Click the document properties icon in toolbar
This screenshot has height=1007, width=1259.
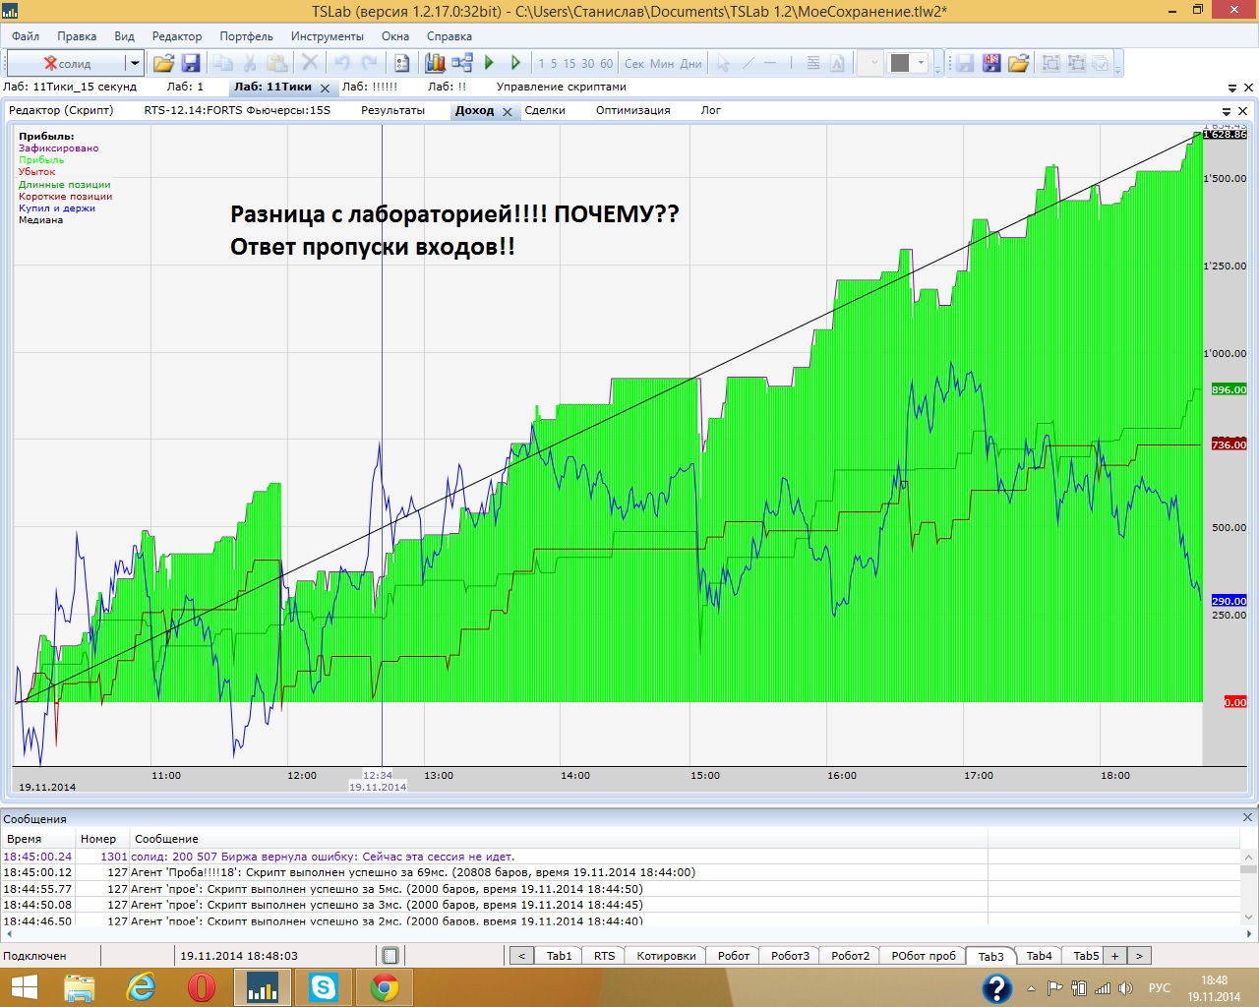click(x=401, y=64)
